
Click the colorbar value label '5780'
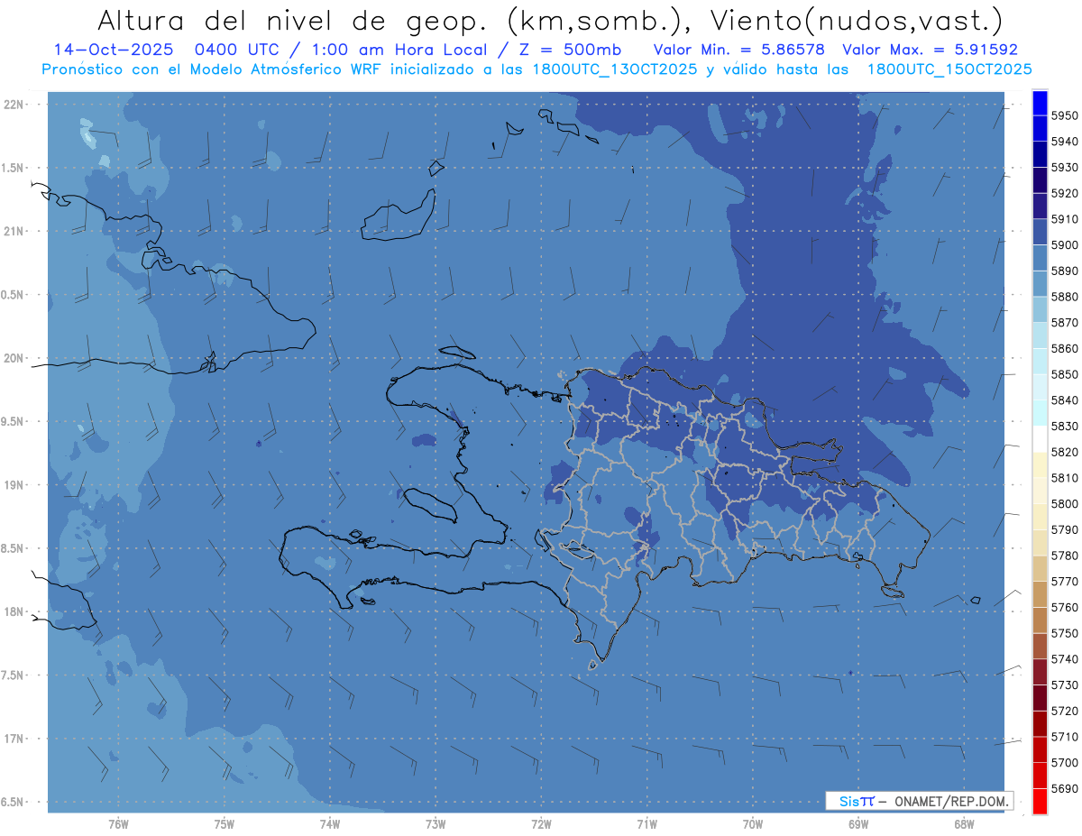(1064, 556)
